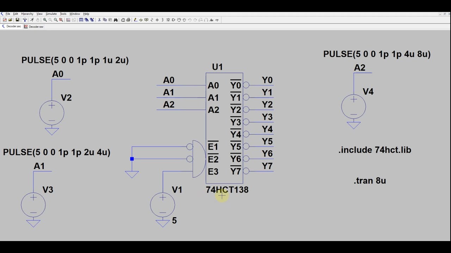Click the Y4 output net label
This screenshot has height=253, width=451.
pyautogui.click(x=267, y=129)
